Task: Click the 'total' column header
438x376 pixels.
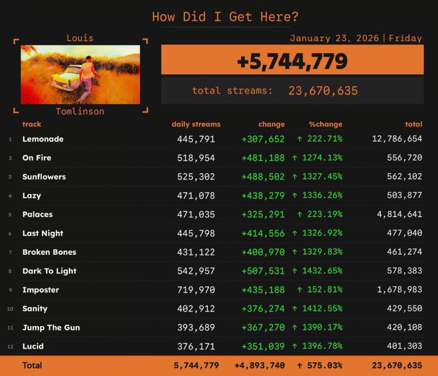Action: pos(414,124)
